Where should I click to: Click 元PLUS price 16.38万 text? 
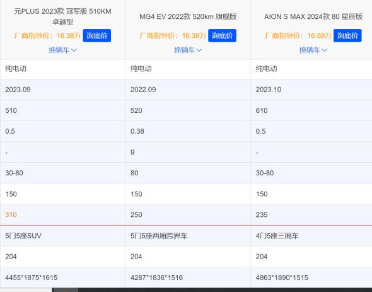(69, 35)
